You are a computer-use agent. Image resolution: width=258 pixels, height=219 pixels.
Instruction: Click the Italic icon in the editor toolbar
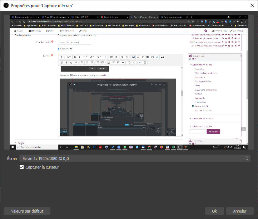80,57
